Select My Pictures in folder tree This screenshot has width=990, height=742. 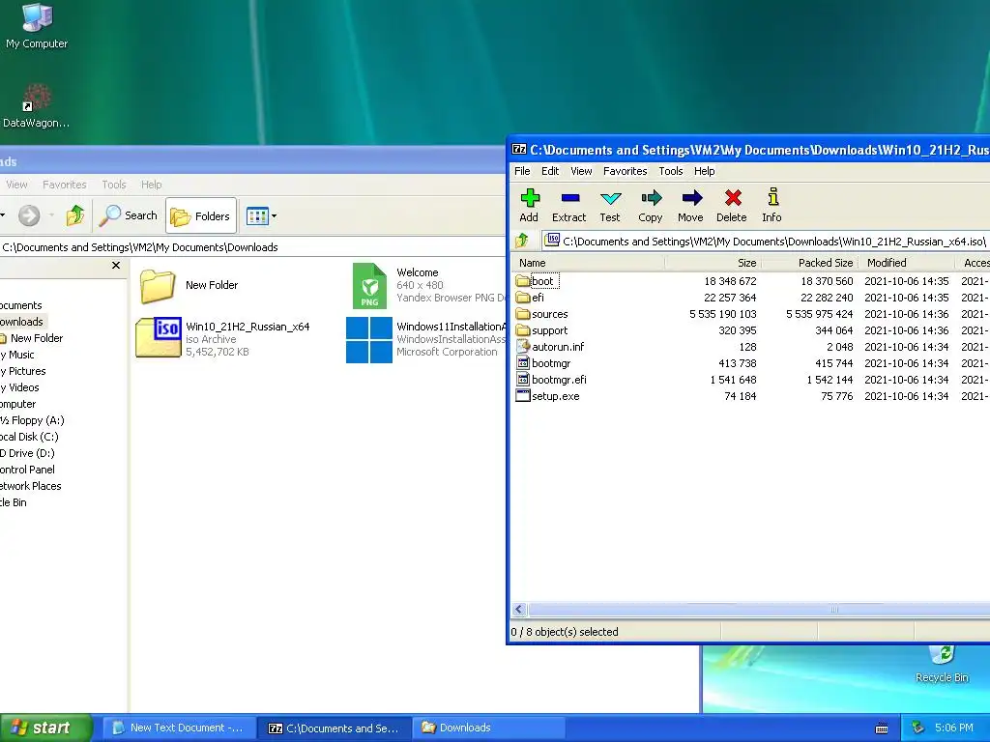pos(23,371)
